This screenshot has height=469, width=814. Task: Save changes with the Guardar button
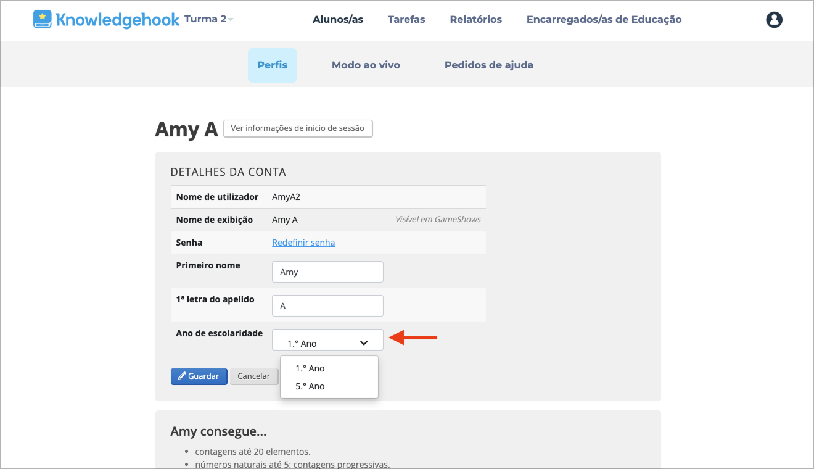click(199, 376)
